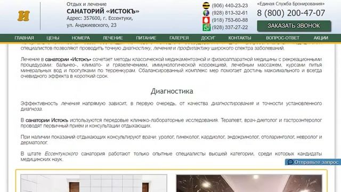The image size is (341, 192).
Task: Go to the НОМЕРА section
Action: (x=80, y=38)
